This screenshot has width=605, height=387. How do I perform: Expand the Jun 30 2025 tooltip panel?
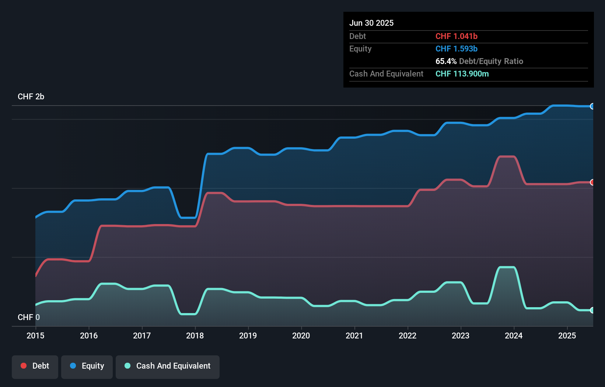pos(371,23)
